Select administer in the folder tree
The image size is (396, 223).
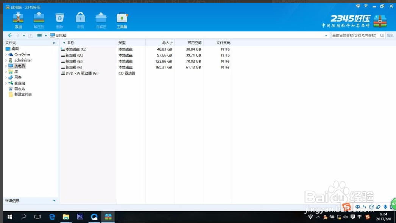(23, 60)
